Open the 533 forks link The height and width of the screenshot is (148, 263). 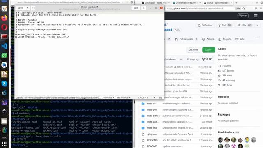pos(227,85)
